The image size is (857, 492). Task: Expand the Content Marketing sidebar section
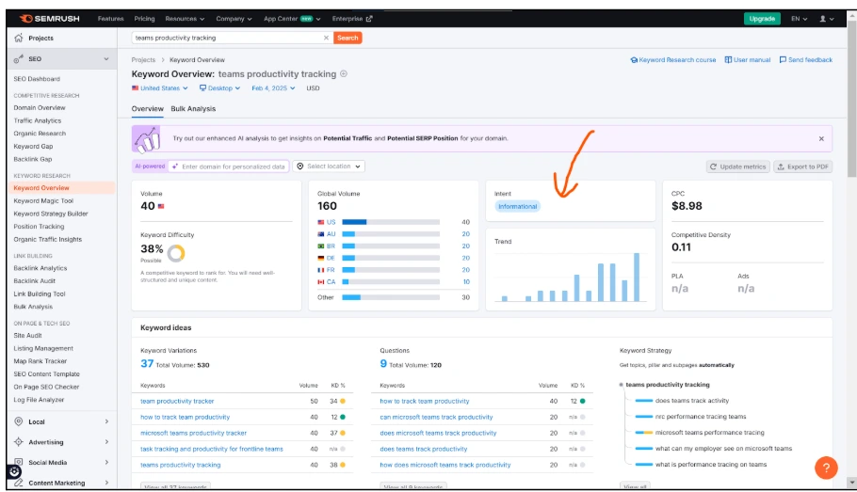coord(106,483)
